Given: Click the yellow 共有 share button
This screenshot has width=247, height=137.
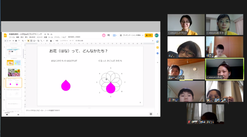Looking at the screenshot, I should click(149, 35).
